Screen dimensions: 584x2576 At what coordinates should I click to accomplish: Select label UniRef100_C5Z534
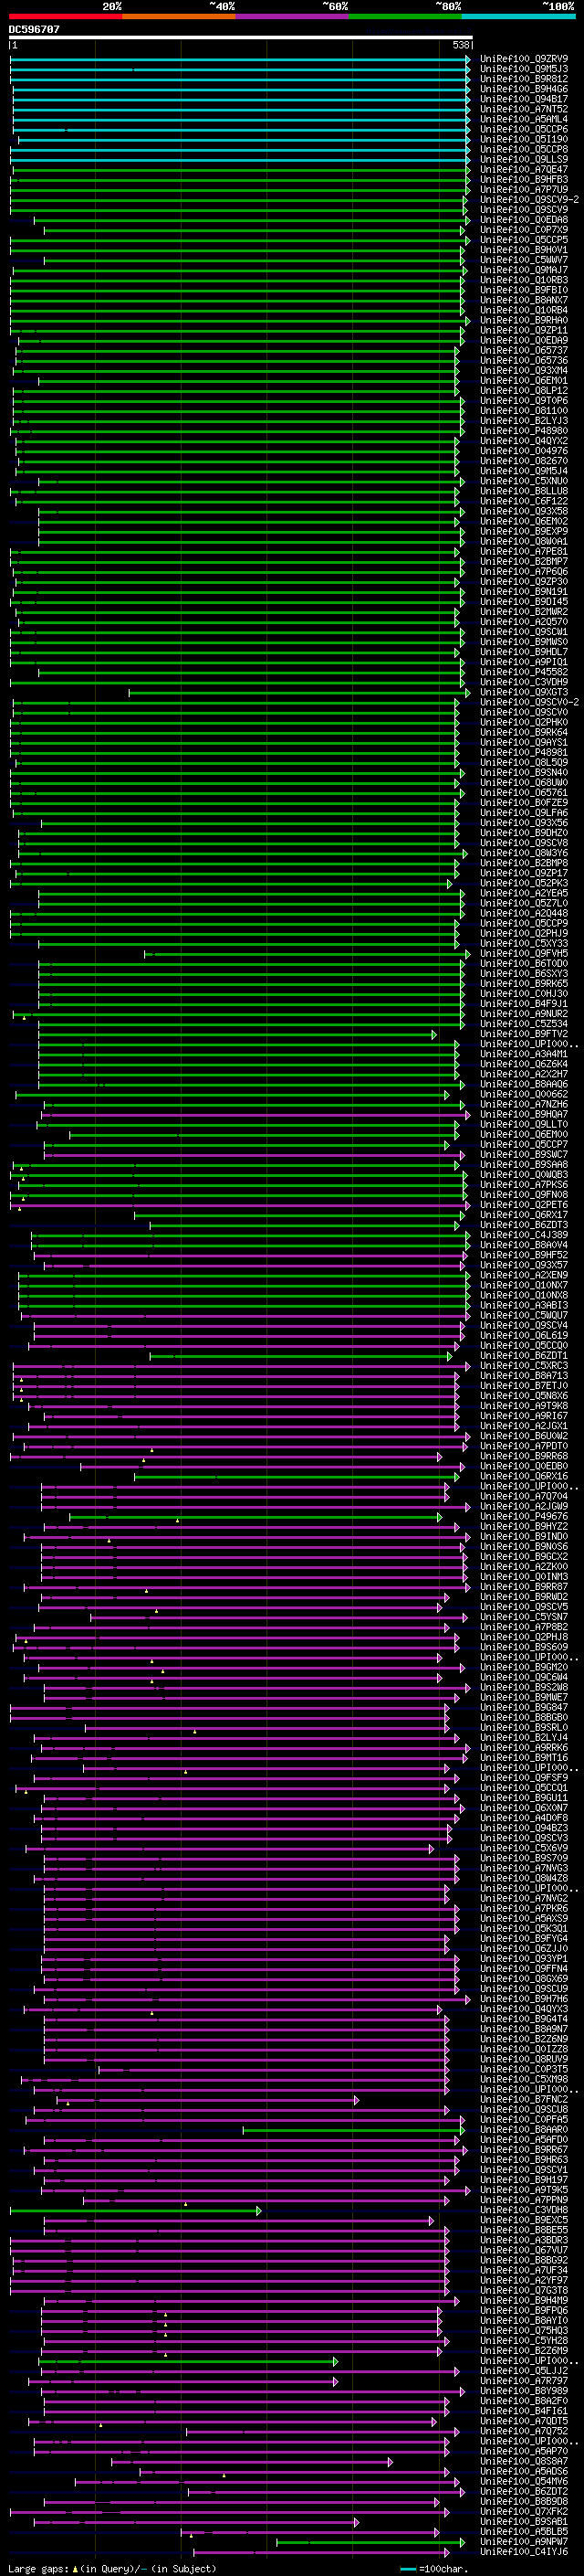point(524,1024)
